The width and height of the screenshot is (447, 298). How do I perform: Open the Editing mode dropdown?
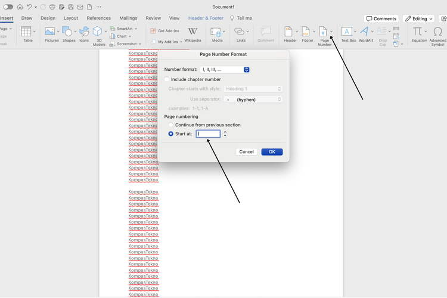point(418,18)
